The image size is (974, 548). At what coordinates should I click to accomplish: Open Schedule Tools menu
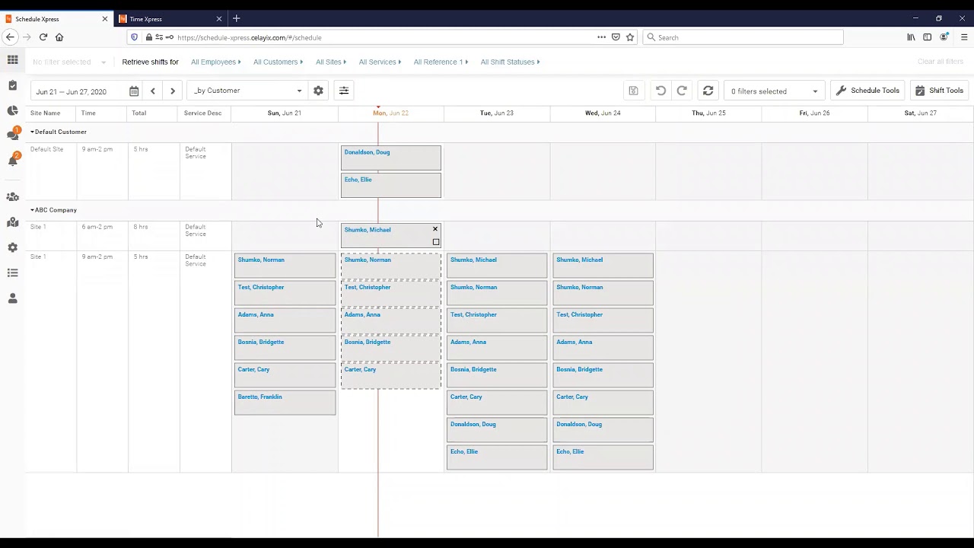click(867, 91)
